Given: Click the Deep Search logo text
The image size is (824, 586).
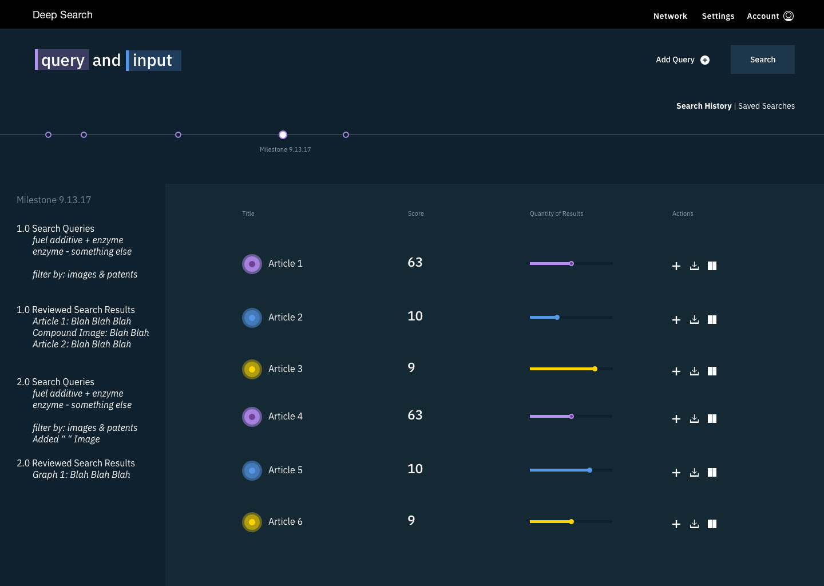Looking at the screenshot, I should [62, 15].
